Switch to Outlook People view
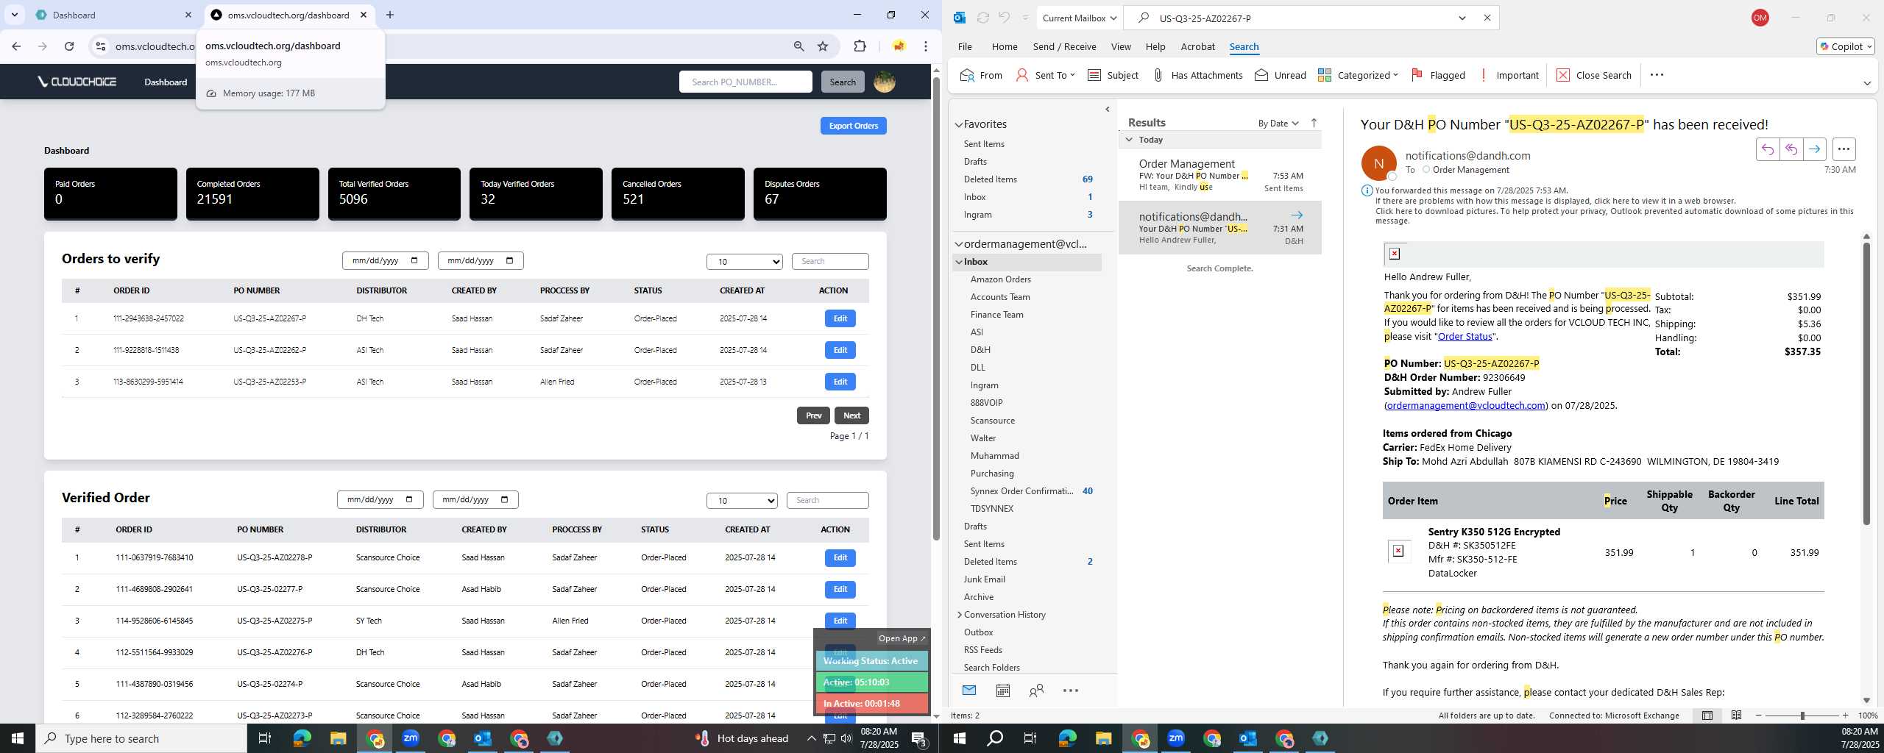Image resolution: width=1884 pixels, height=753 pixels. coord(1036,690)
